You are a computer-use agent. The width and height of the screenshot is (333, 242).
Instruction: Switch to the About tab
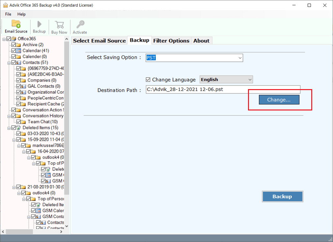point(201,41)
